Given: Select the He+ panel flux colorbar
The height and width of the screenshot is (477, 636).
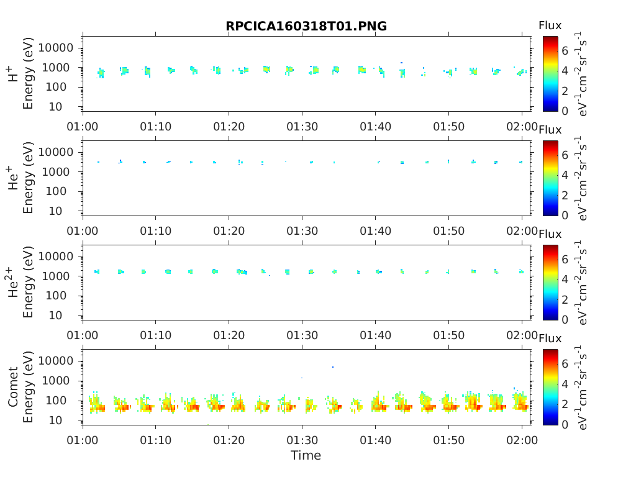Looking at the screenshot, I should 550,178.
